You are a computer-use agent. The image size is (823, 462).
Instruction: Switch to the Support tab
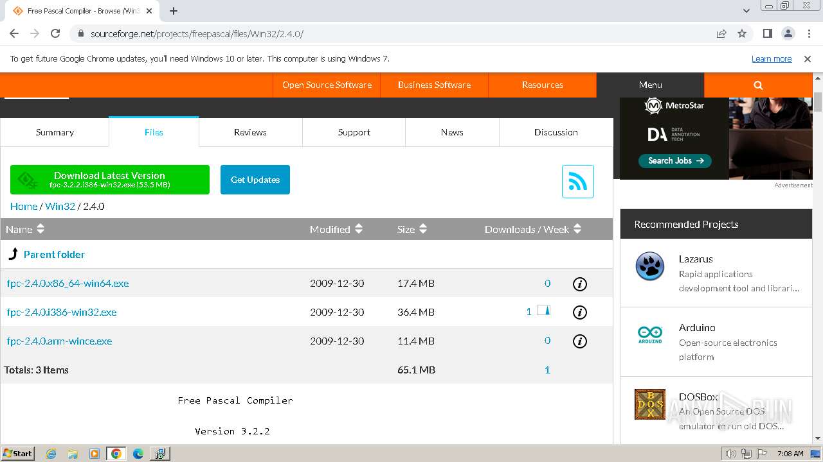354,132
